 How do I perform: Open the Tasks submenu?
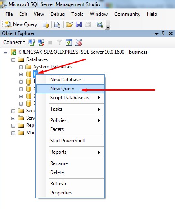pyautogui.click(x=70, y=109)
